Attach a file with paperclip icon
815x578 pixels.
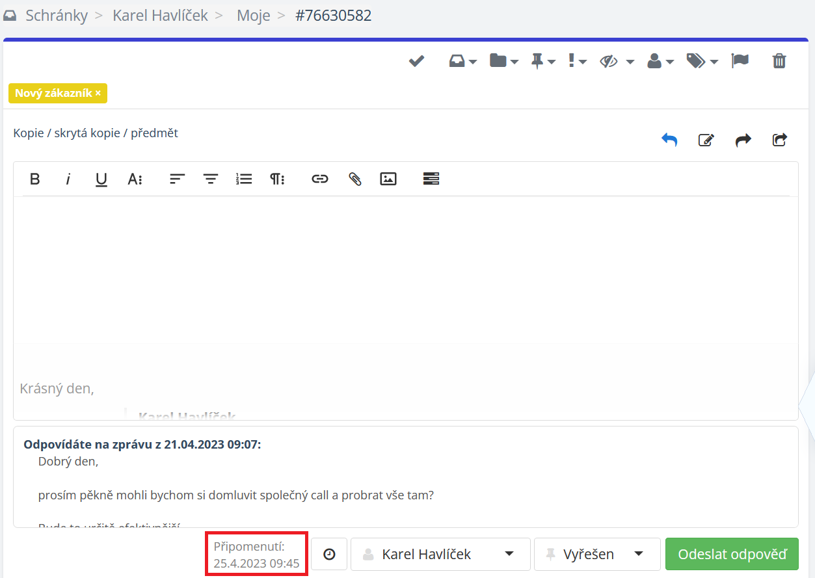click(354, 179)
